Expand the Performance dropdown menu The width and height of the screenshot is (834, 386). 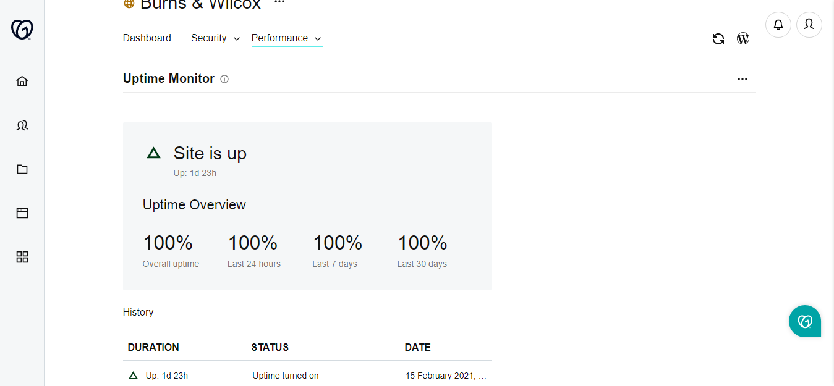(287, 38)
